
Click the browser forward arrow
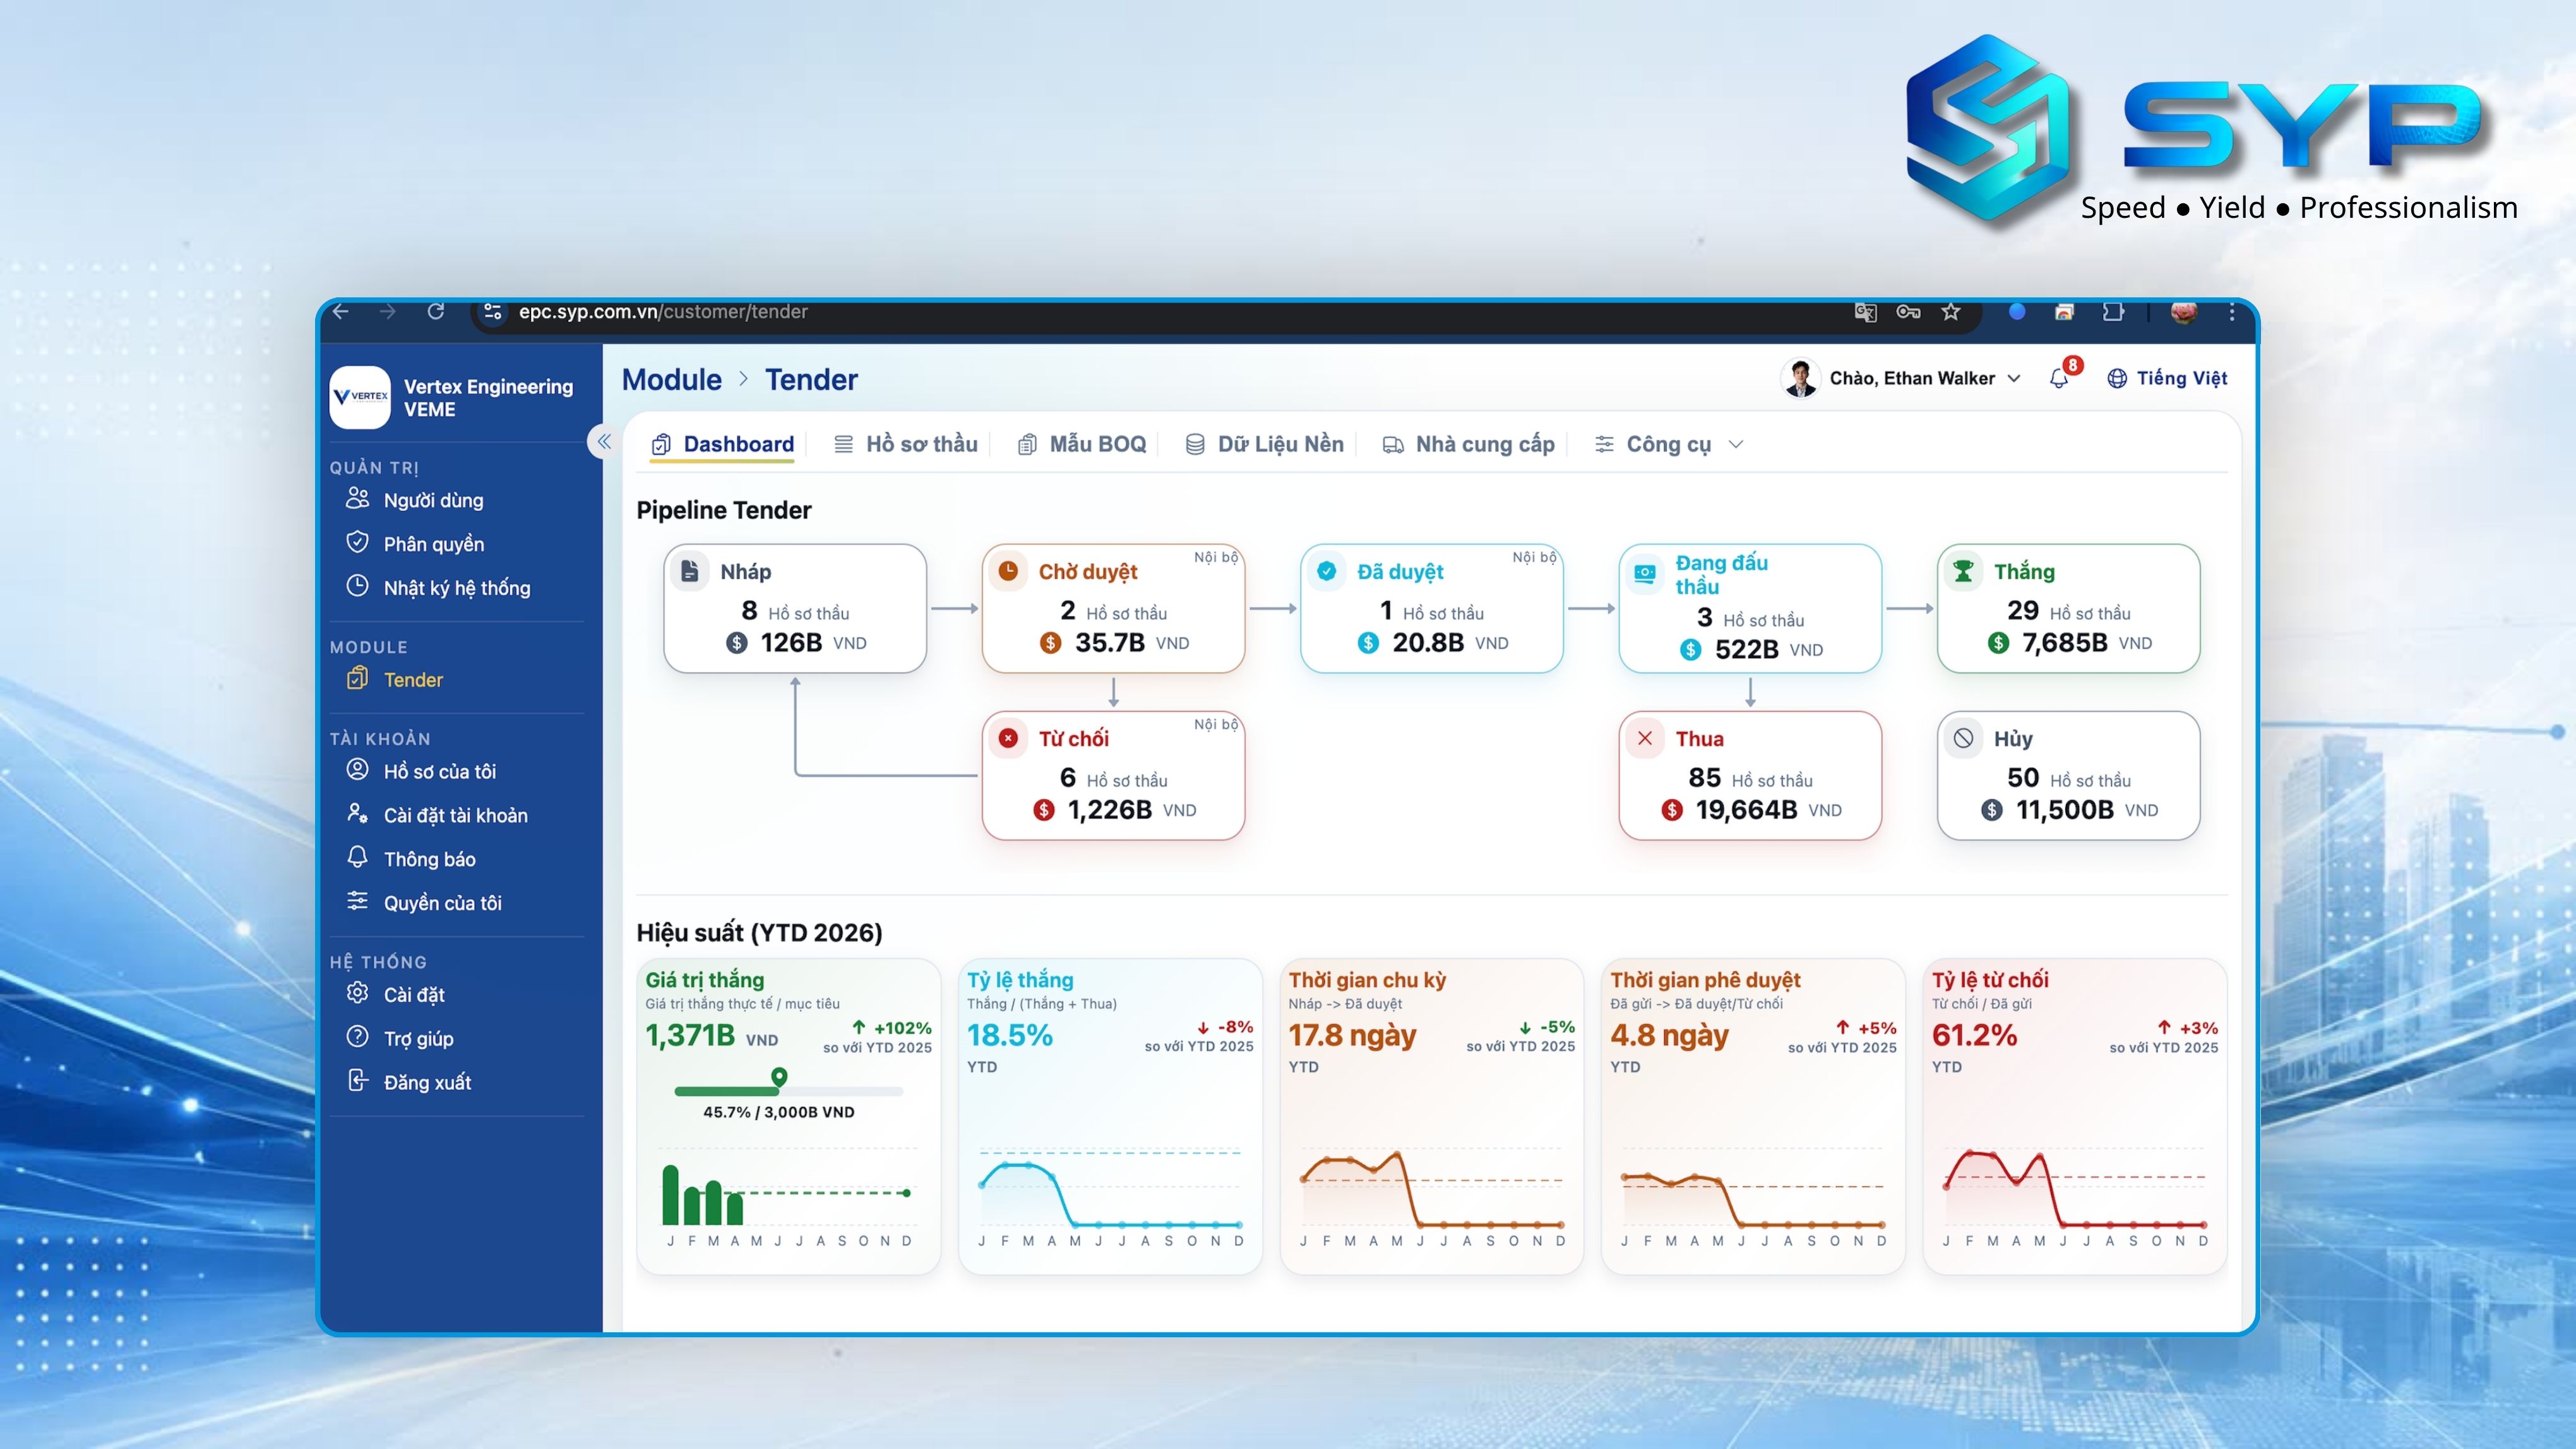[388, 311]
